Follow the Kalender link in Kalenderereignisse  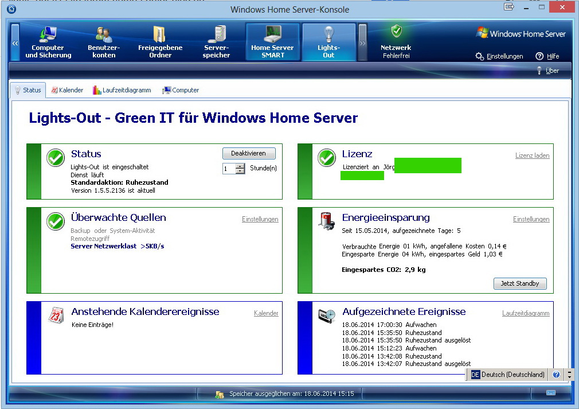tap(266, 313)
